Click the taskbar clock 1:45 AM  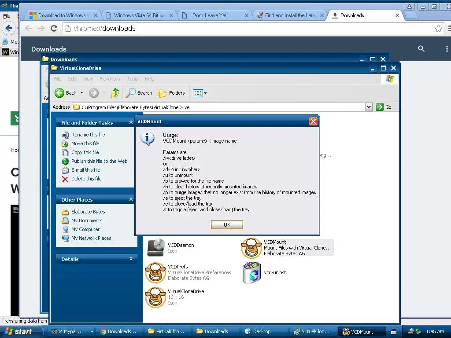click(x=435, y=331)
